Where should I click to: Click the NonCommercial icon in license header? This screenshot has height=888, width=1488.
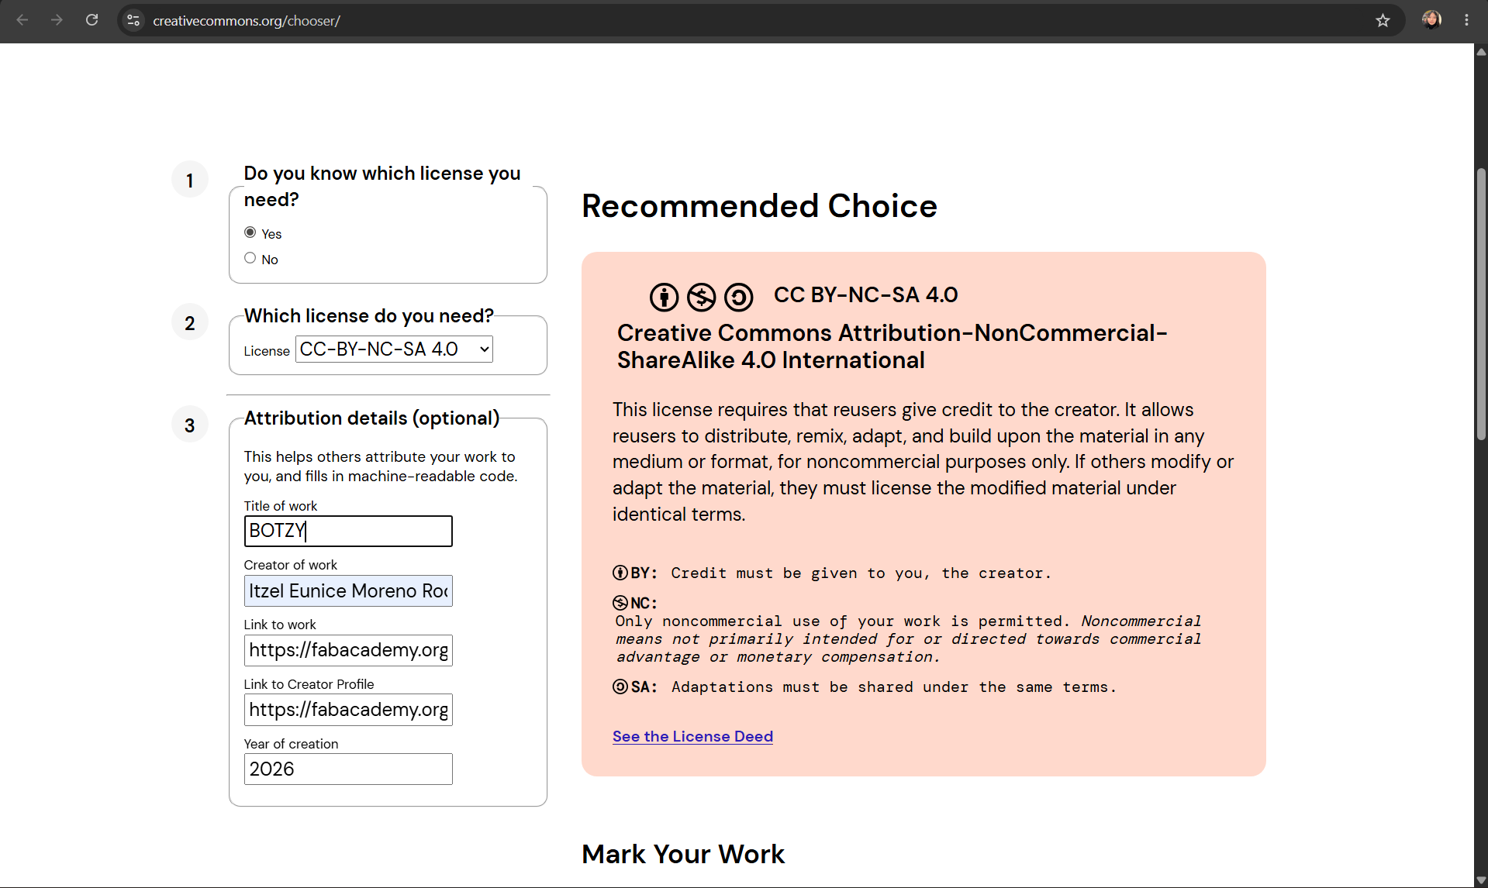[701, 297]
